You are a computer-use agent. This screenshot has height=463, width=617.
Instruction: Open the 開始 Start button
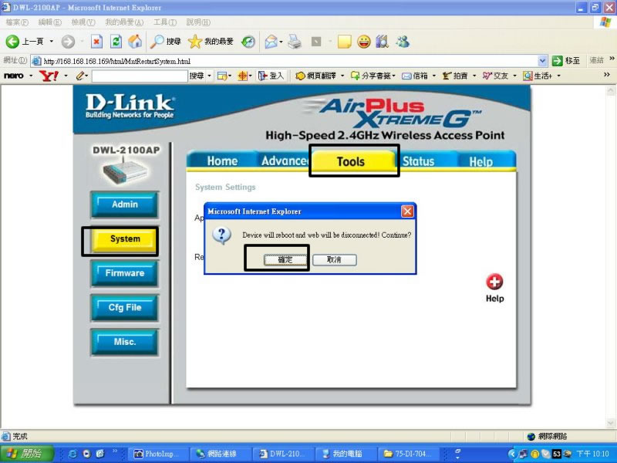26,454
